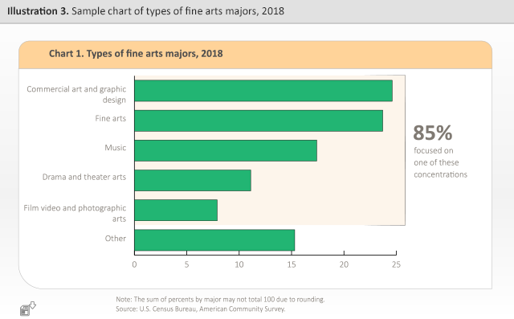Click the Music bar in chart

(x=226, y=150)
